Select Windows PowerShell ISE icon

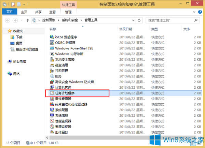tap(52, 48)
